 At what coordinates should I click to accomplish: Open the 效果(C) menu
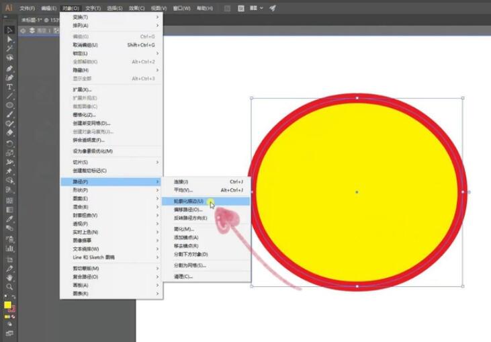coord(137,8)
